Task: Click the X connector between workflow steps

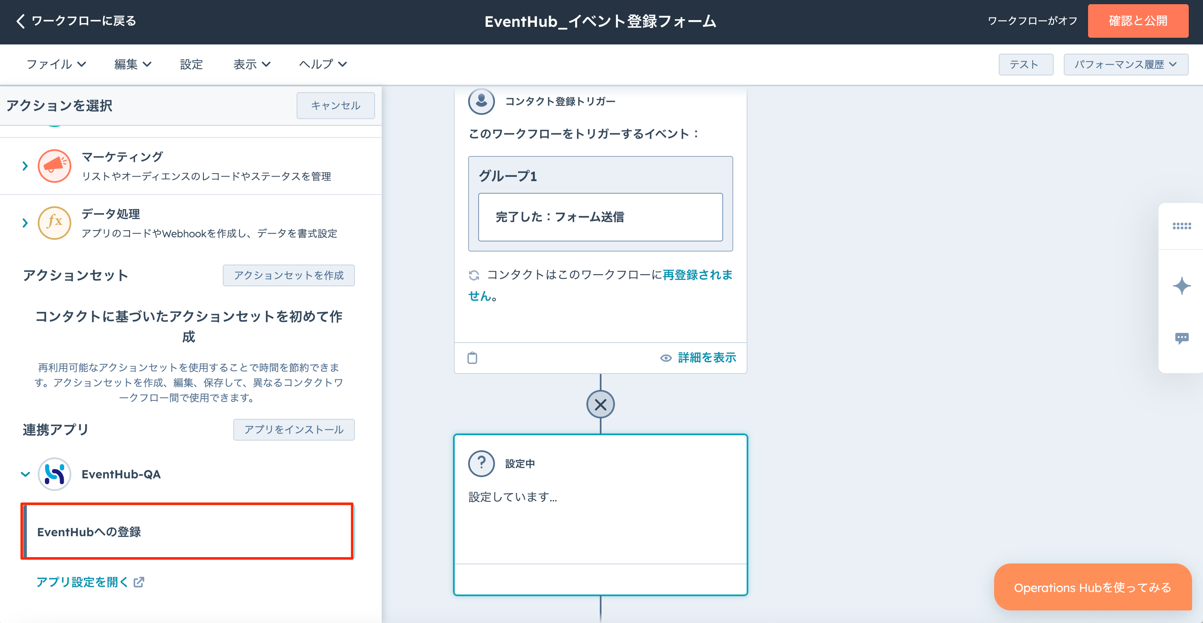Action: tap(601, 404)
